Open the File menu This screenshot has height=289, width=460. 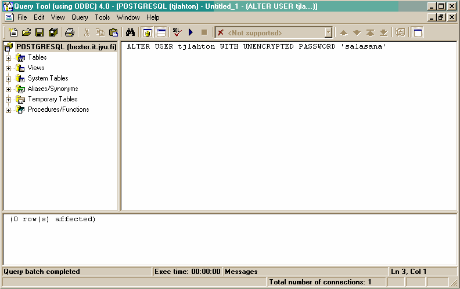coord(22,17)
